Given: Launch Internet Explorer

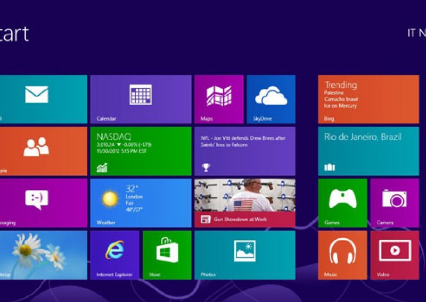Looking at the screenshot, I should coord(114,255).
